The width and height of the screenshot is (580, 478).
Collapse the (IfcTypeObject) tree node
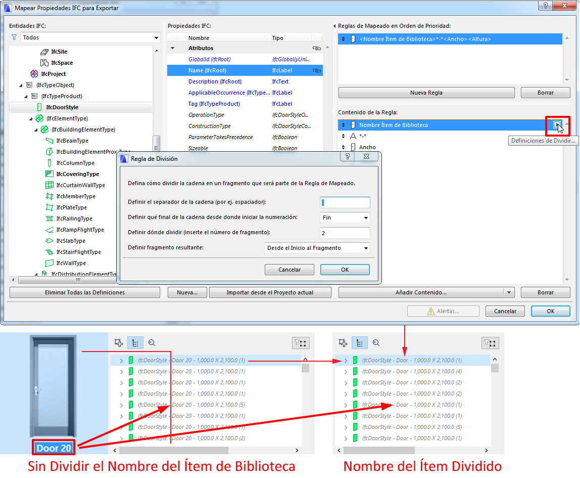pos(21,85)
